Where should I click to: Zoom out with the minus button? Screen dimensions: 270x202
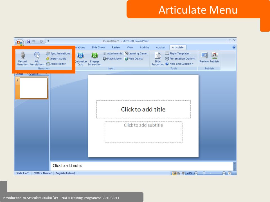click(x=196, y=173)
